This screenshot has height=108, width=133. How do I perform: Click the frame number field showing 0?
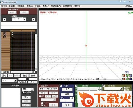[x=19, y=19]
